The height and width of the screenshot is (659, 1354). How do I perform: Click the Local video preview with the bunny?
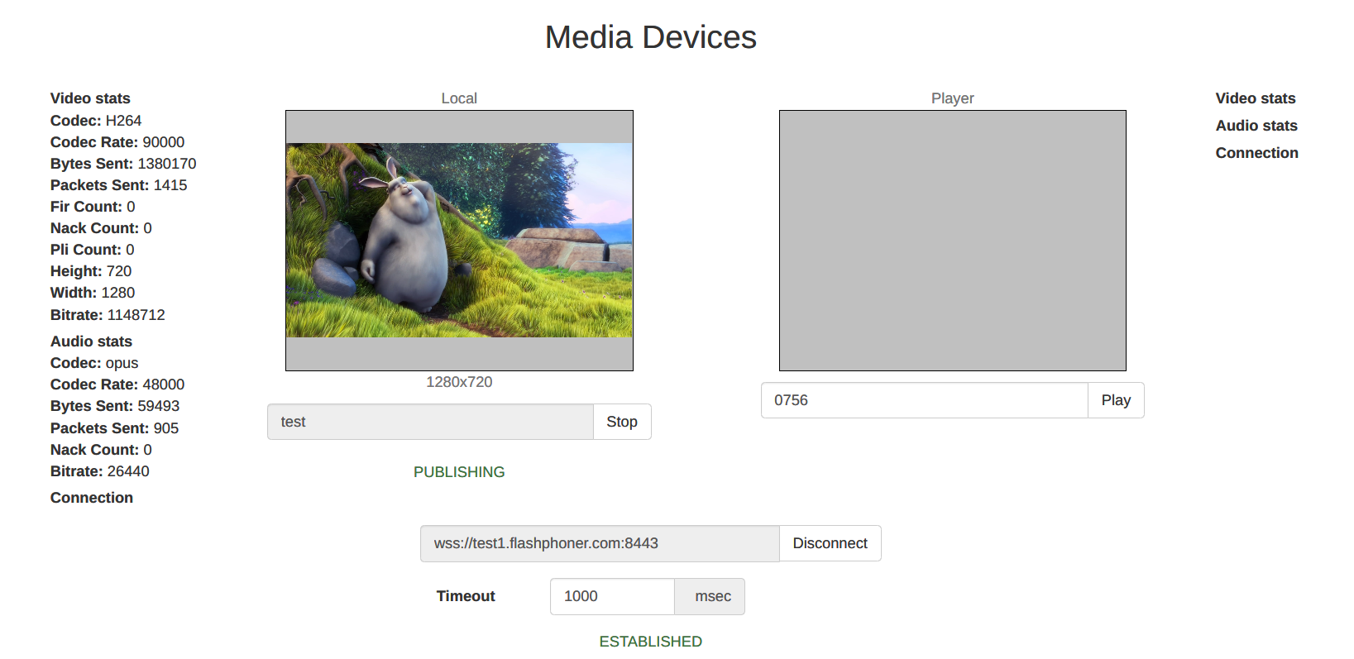tap(459, 240)
